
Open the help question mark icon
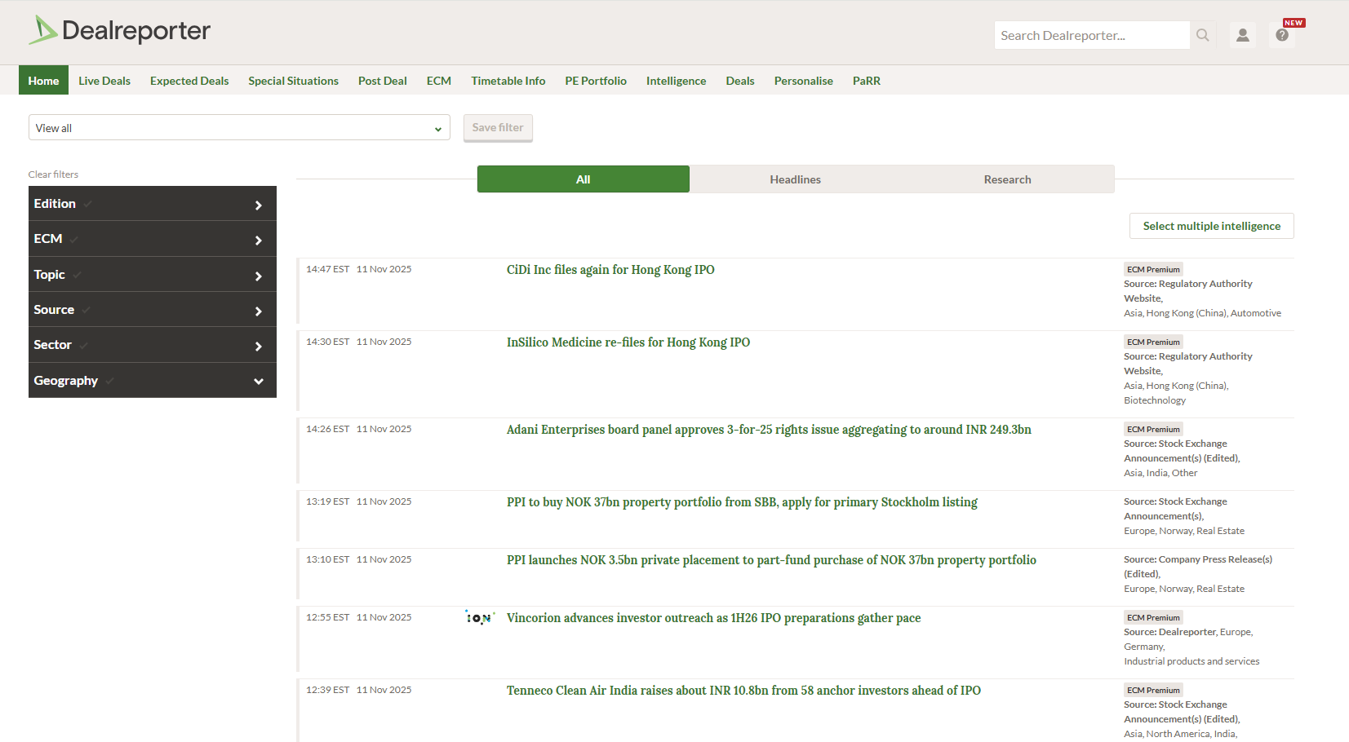(x=1282, y=35)
